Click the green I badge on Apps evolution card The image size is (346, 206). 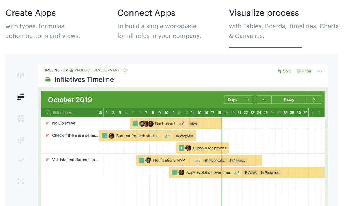[175, 172]
